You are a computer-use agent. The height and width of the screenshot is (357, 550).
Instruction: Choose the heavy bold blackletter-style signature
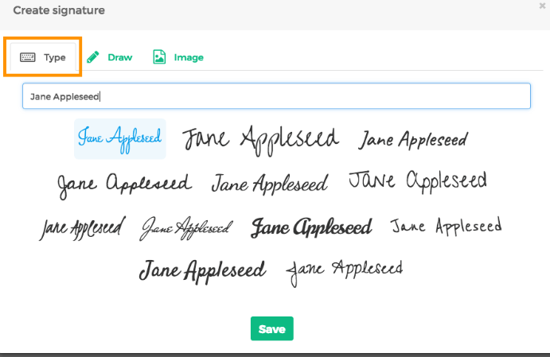tap(311, 228)
